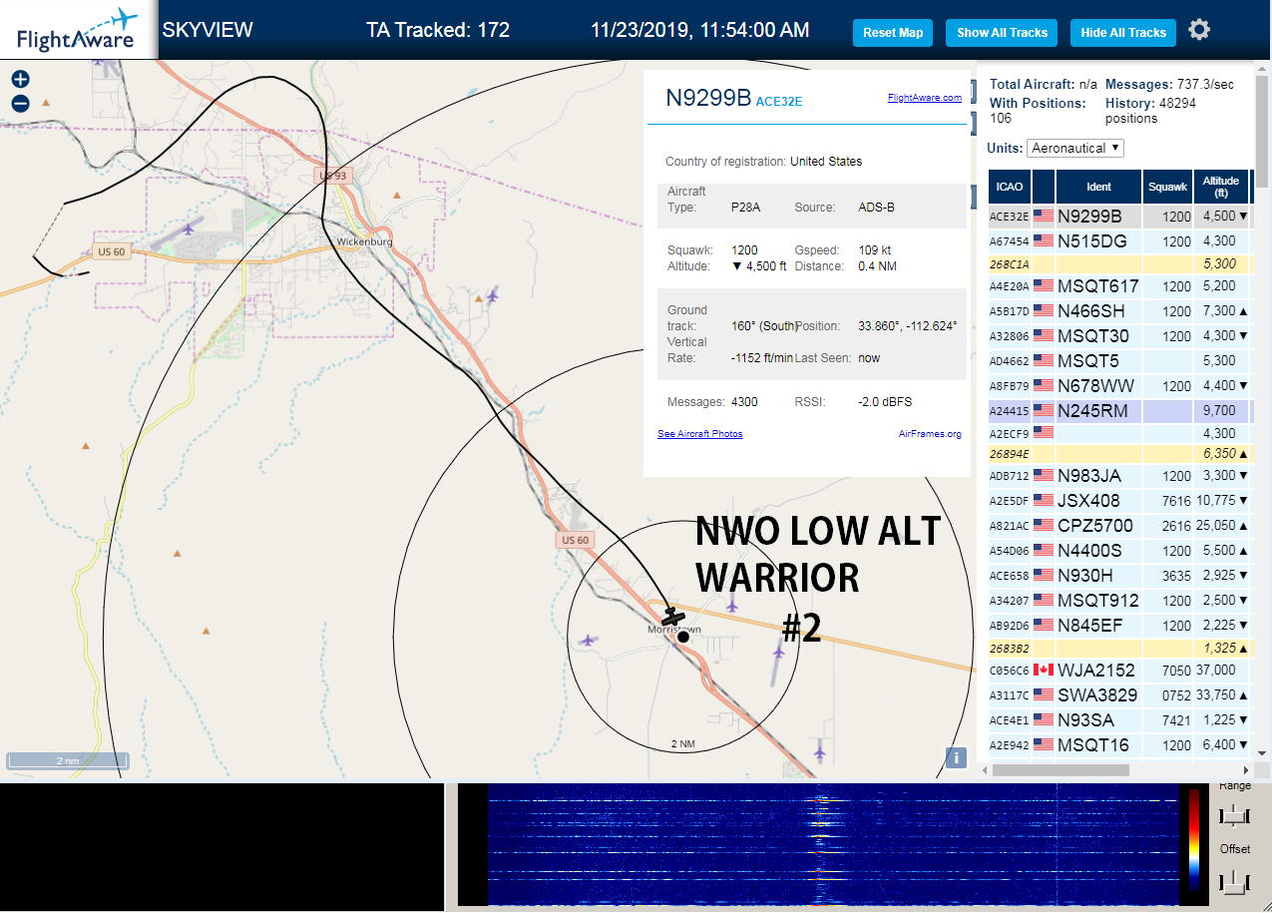
Task: Open settings via the gear icon
Action: 1199,30
